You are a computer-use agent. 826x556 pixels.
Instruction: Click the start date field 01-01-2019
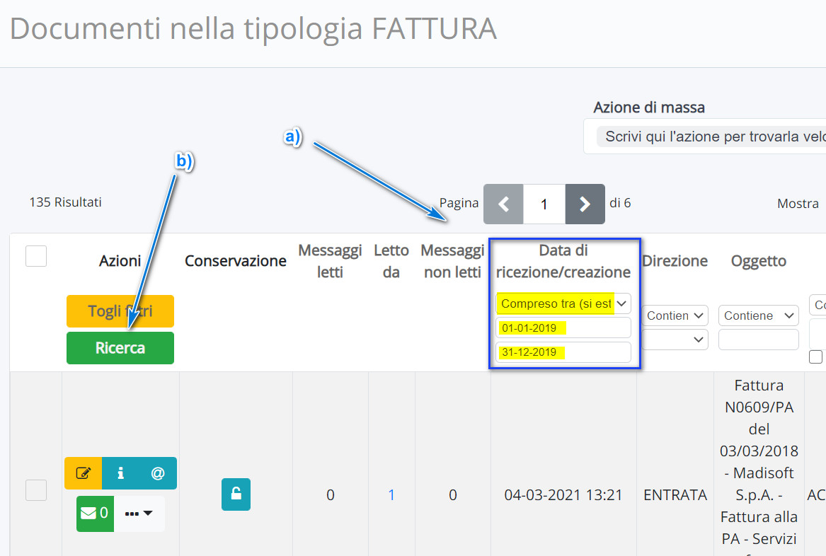(x=563, y=328)
